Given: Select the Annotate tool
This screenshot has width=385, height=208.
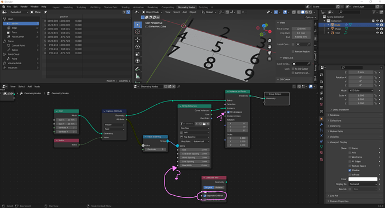Looking at the screenshot, I should click(137, 69).
